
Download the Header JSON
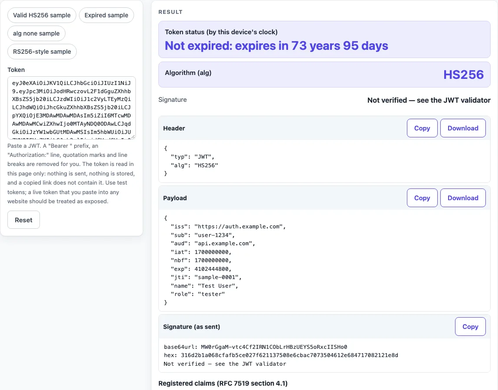click(463, 128)
